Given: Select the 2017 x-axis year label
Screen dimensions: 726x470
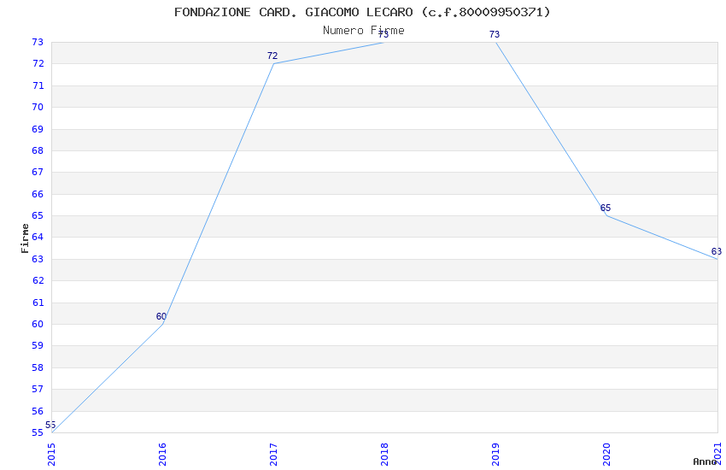Looking at the screenshot, I should (x=273, y=455).
